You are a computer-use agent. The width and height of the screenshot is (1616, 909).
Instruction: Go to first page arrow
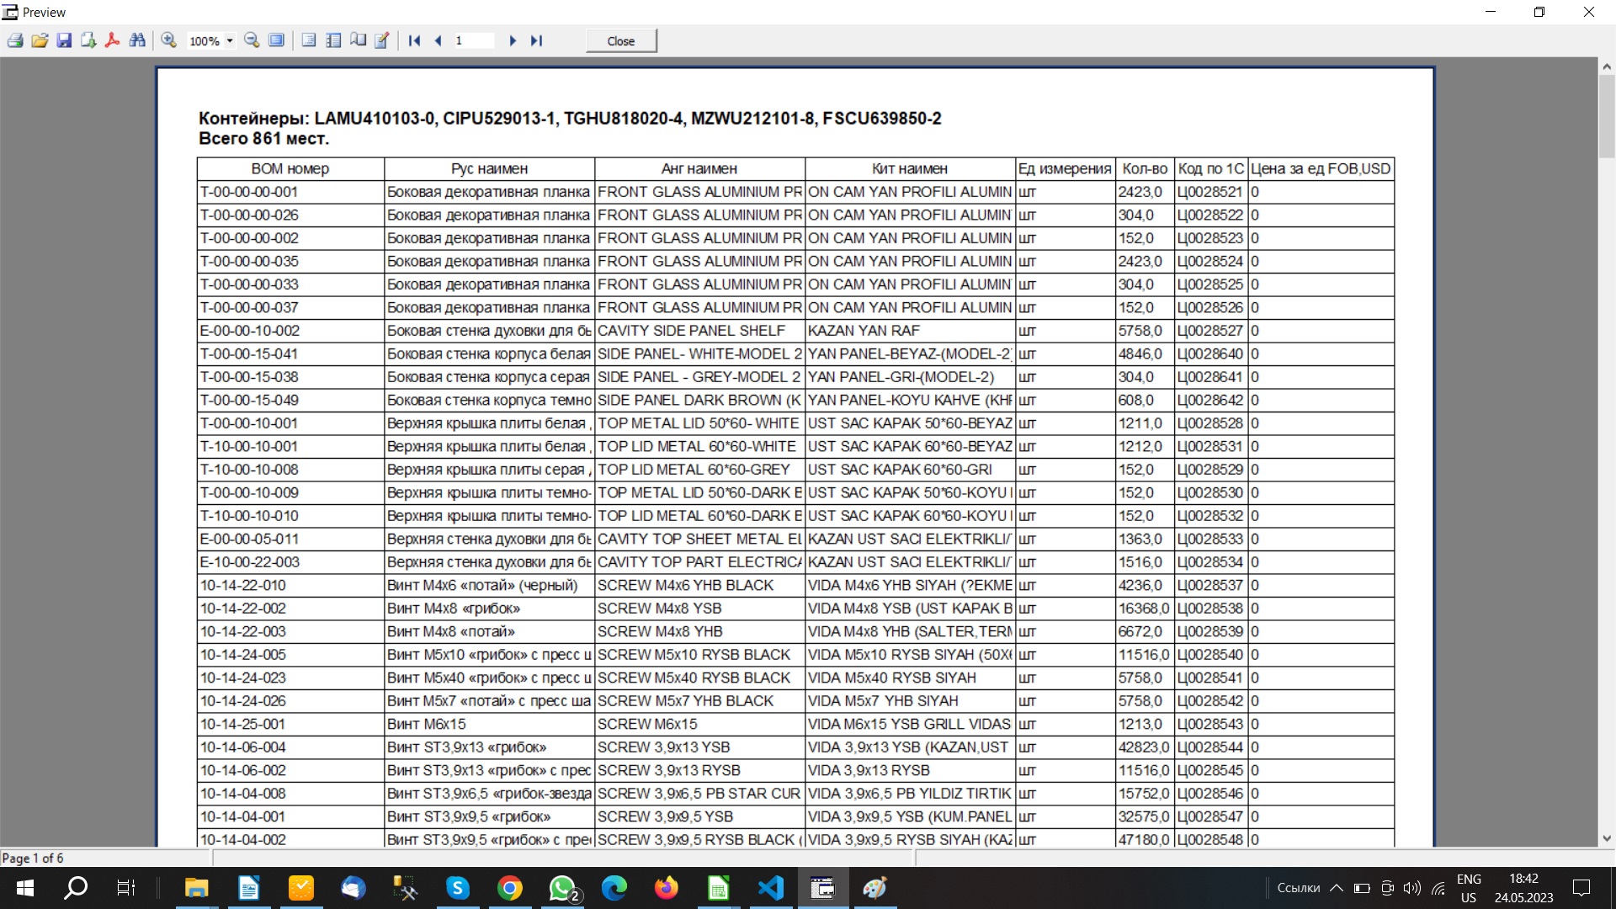[x=414, y=40]
